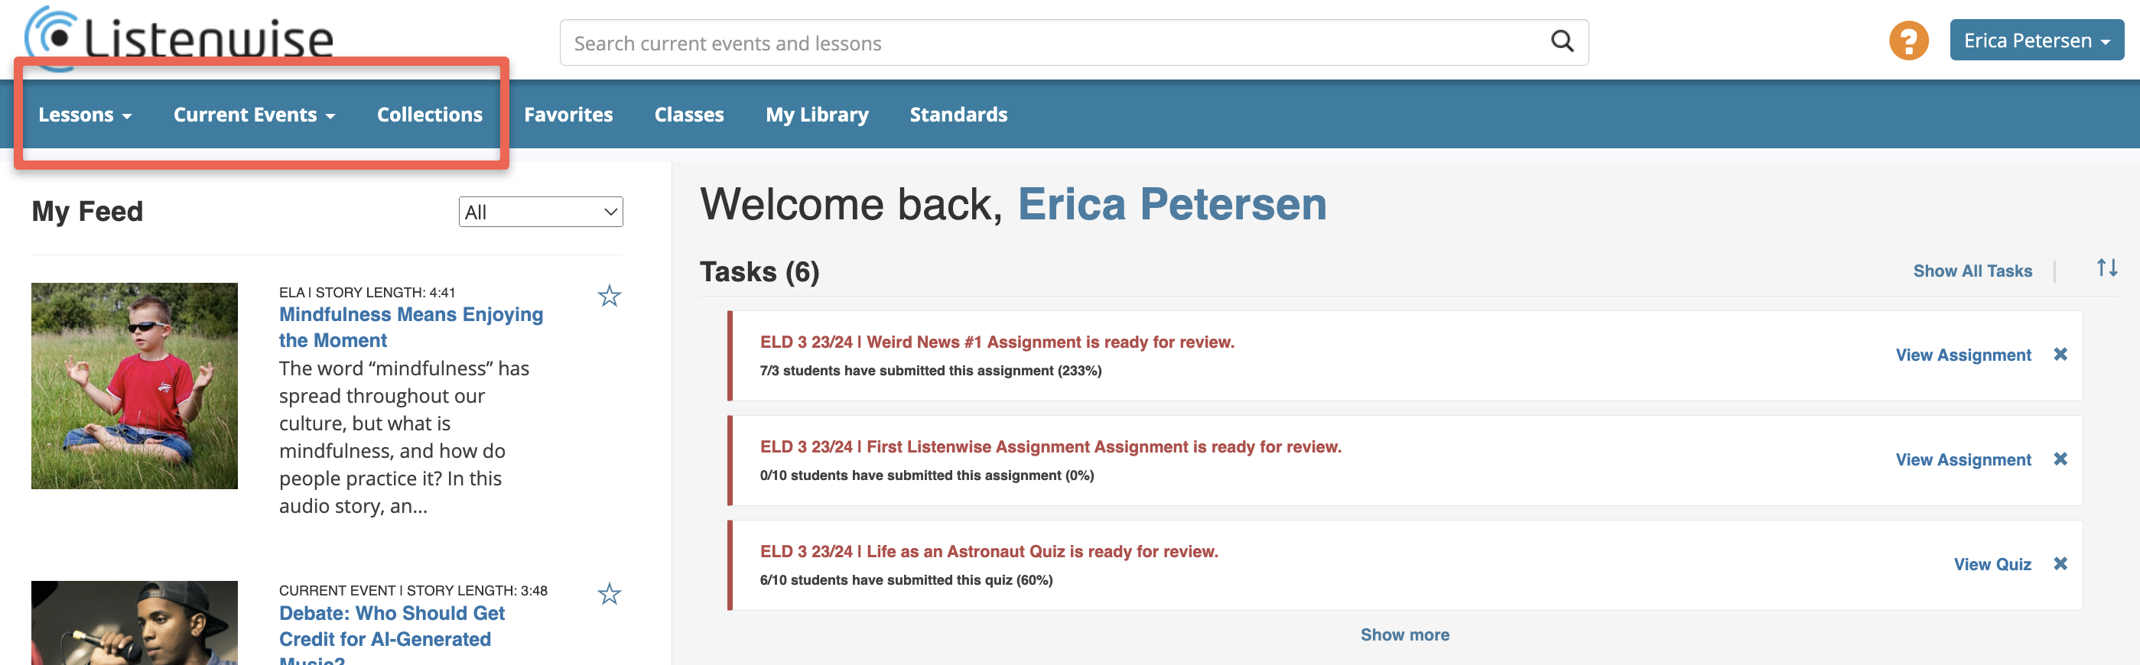Click Show All Tasks link
Screen dimensions: 2140x665
tap(1973, 271)
